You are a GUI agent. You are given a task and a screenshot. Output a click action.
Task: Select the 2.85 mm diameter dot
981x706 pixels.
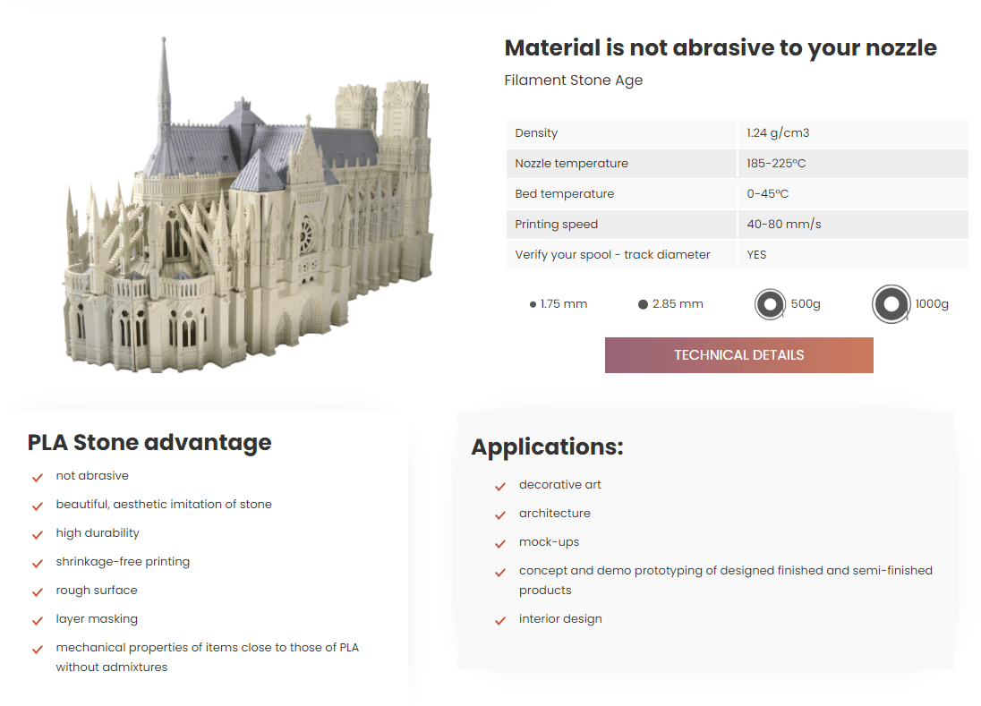pyautogui.click(x=643, y=304)
